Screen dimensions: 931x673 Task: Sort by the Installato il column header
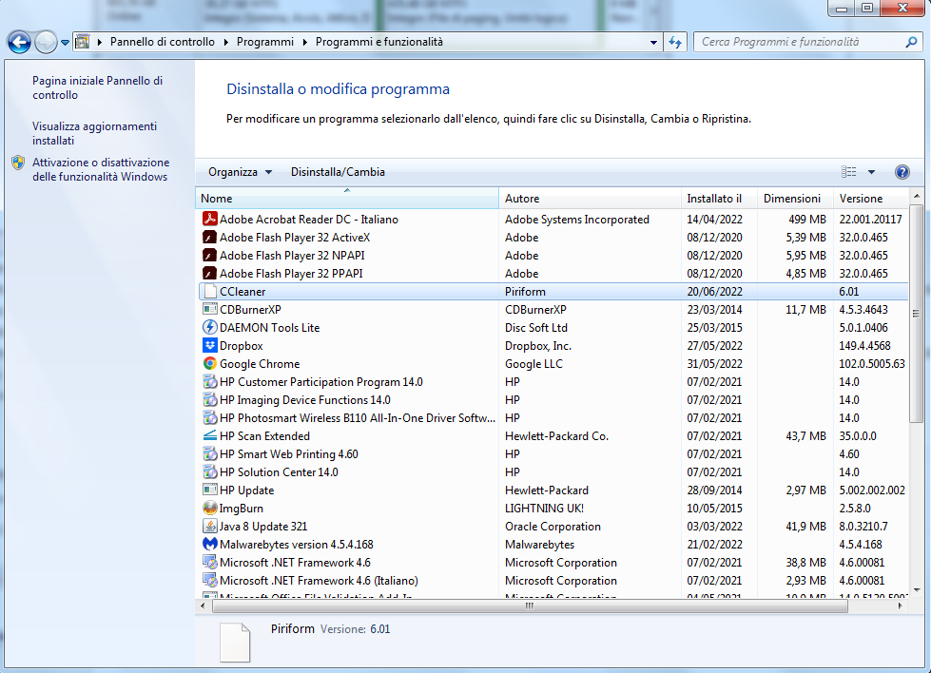719,199
